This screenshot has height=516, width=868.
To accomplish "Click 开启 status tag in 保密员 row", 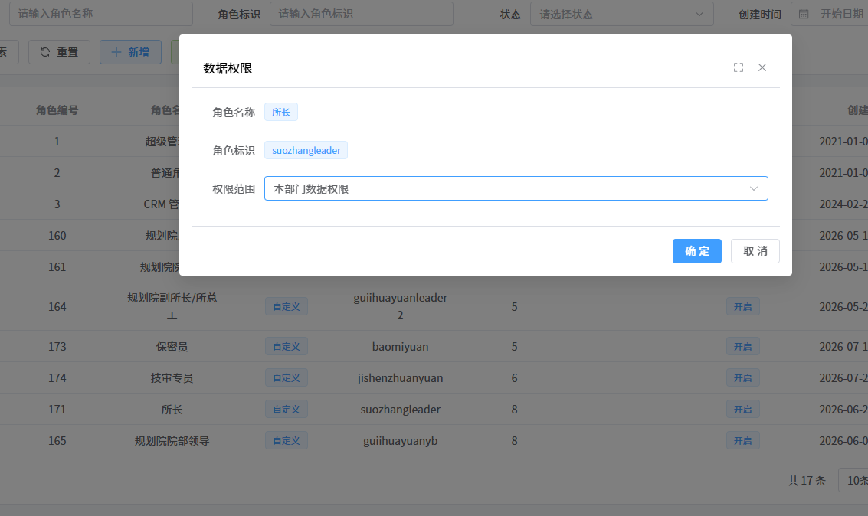I will click(x=743, y=347).
